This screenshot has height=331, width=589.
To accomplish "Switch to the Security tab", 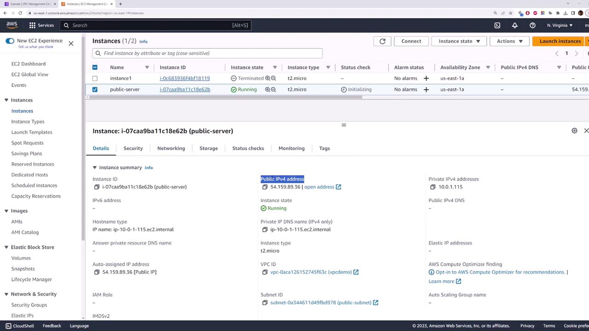I will tap(133, 148).
